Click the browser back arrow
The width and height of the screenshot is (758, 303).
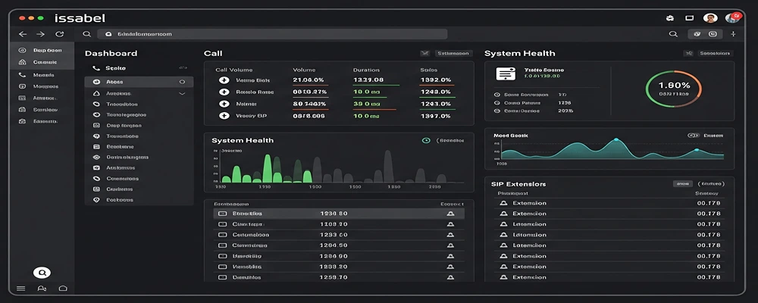click(23, 34)
